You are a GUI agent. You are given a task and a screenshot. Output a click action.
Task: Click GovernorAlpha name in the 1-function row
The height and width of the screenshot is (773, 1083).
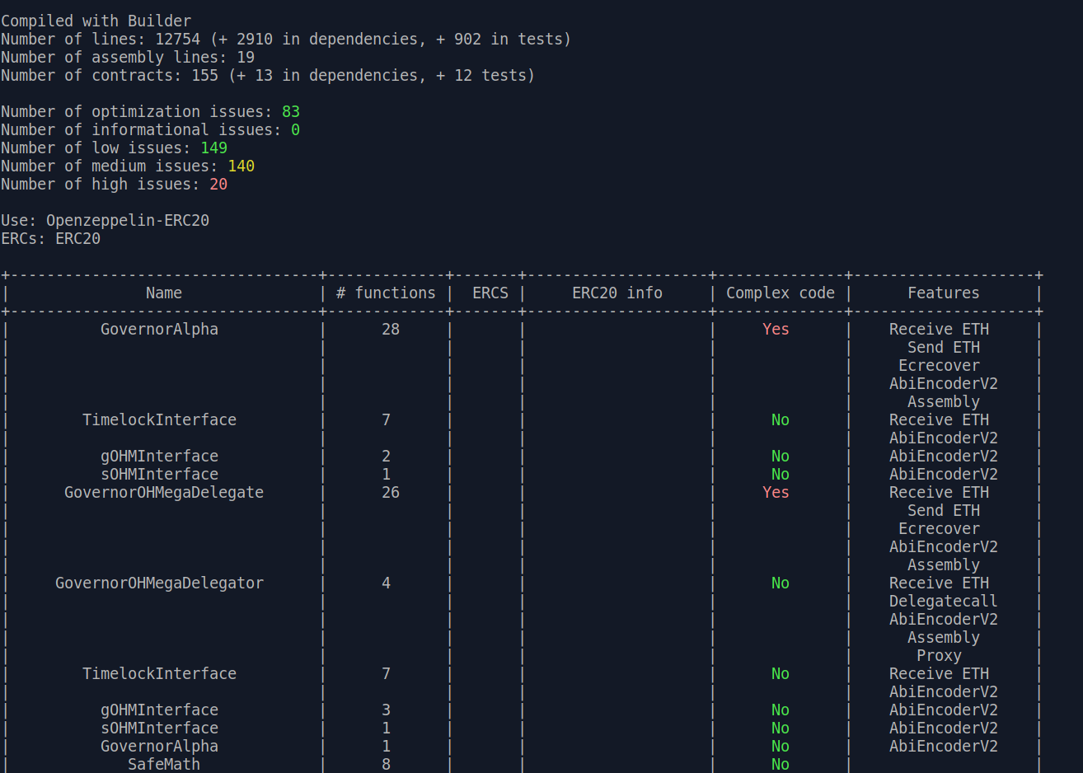point(159,747)
